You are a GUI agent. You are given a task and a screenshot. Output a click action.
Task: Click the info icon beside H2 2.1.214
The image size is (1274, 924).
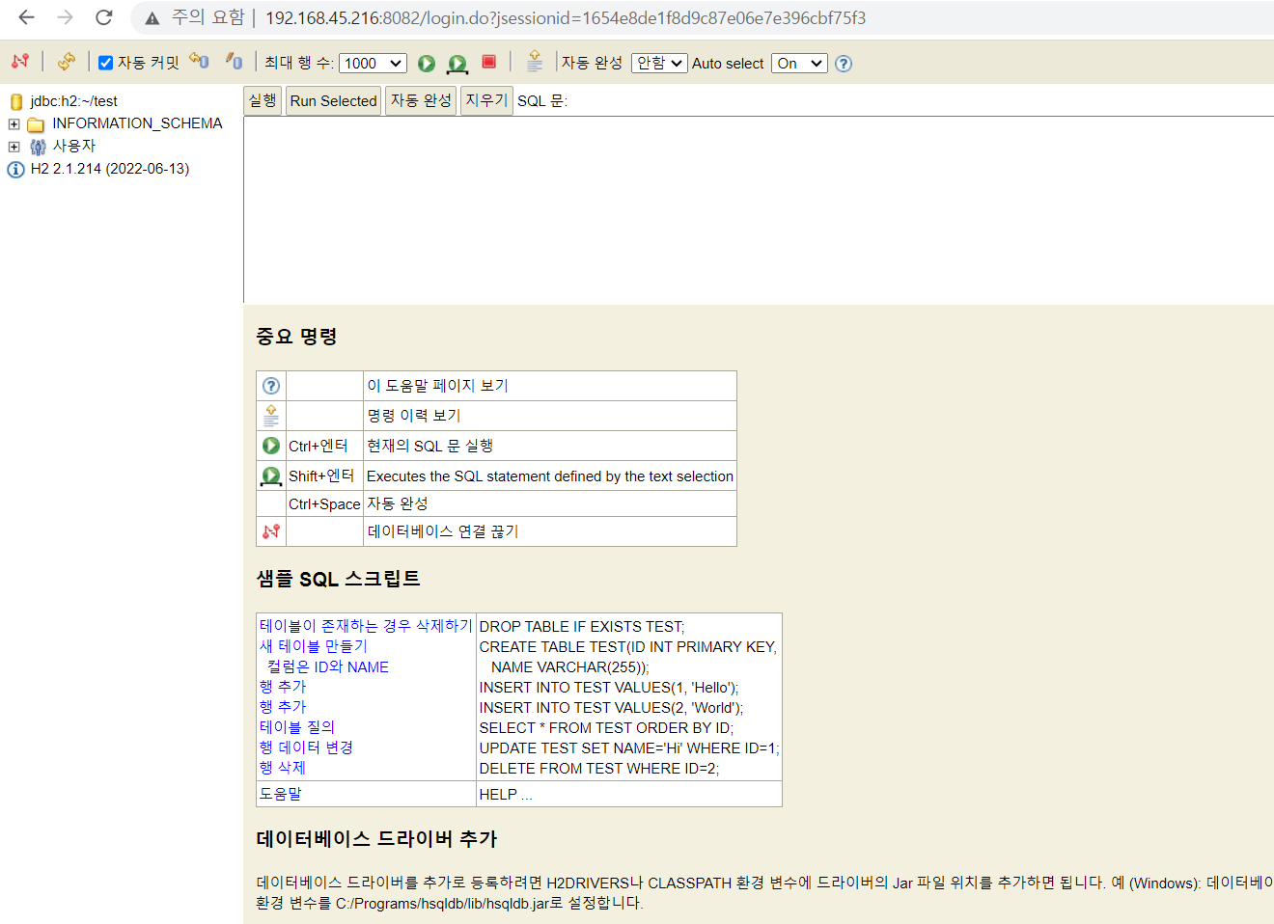click(x=16, y=170)
